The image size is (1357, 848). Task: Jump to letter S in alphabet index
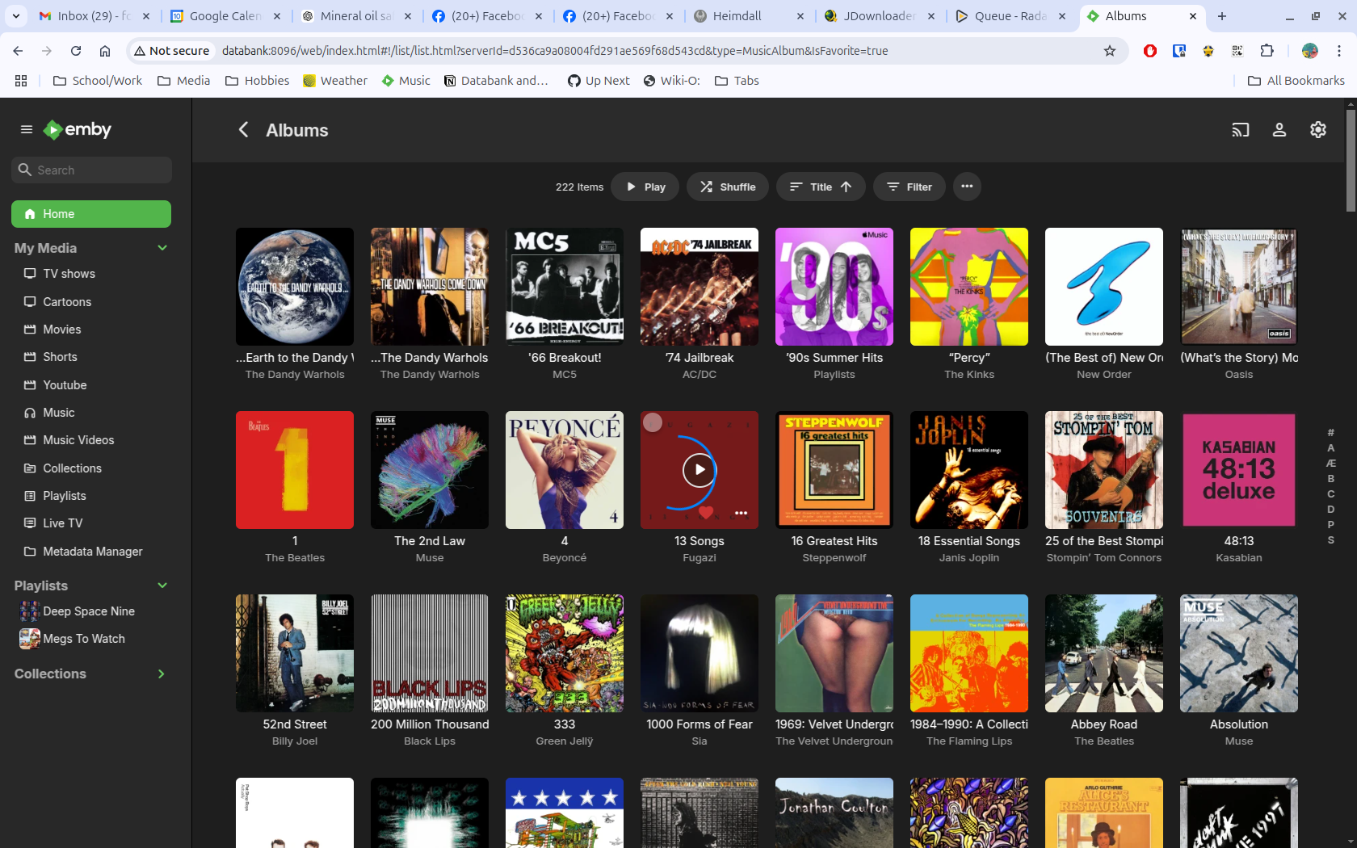1331,539
